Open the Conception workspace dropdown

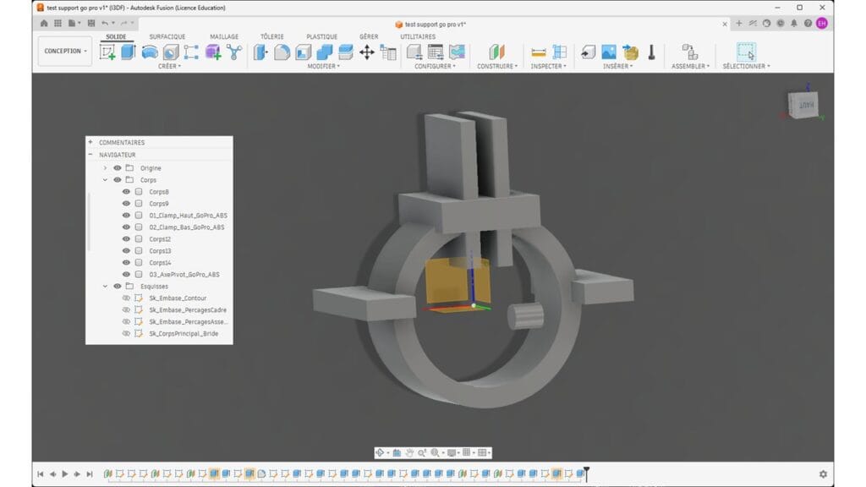point(65,51)
